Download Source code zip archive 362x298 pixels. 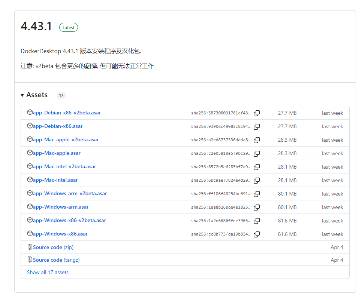pyautogui.click(x=53, y=247)
